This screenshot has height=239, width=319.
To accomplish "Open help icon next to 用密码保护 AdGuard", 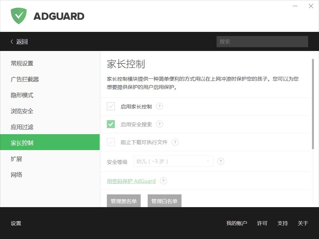I will pos(163,181).
